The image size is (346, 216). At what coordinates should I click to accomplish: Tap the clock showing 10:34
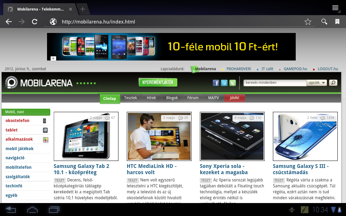click(320, 210)
